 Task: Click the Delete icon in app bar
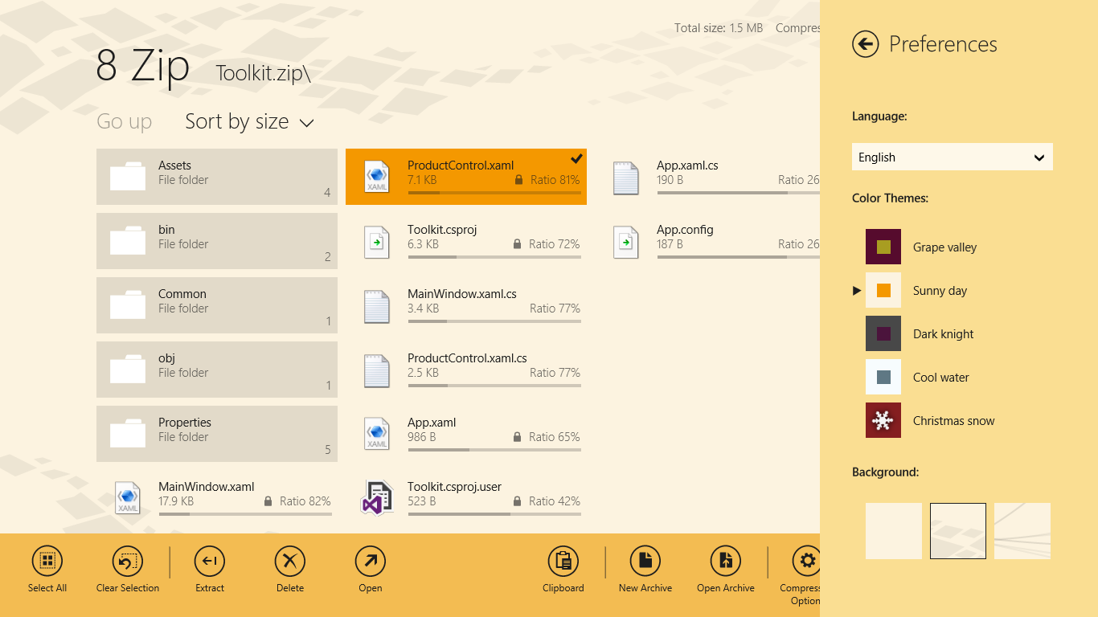click(x=290, y=561)
